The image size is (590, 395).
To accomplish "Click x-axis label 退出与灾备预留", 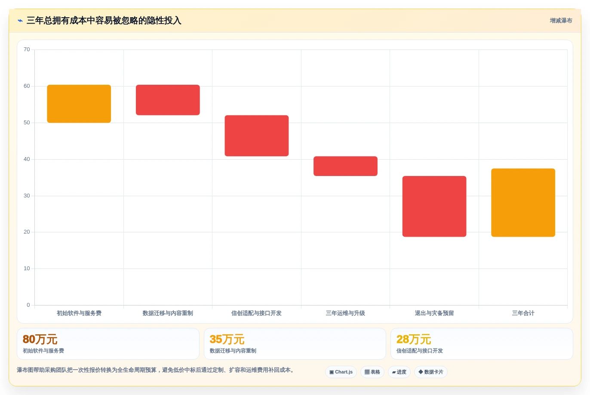I will click(434, 313).
